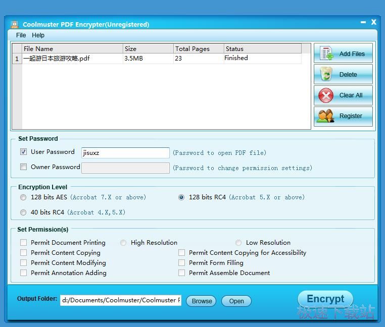Minimize the Coolmuster PDF Encrypter window
The image size is (385, 327).
click(363, 22)
